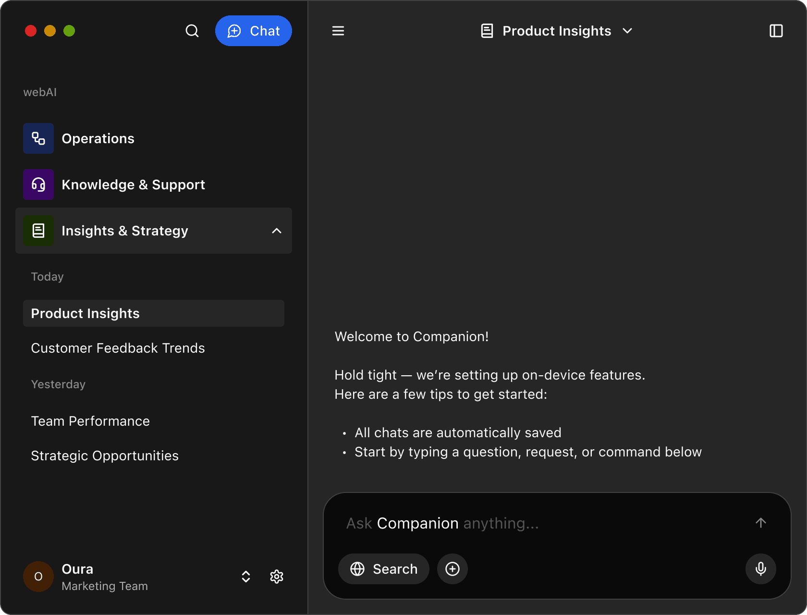Toggle the sidebar panel from top right

777,31
